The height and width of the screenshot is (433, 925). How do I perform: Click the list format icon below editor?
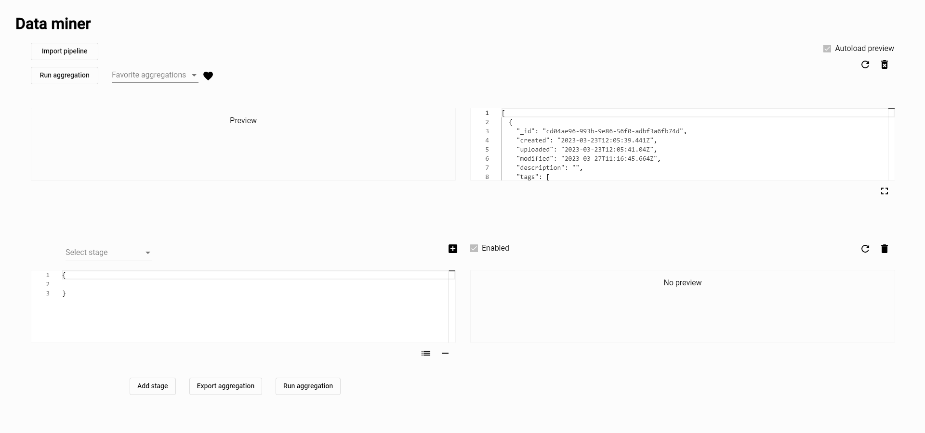(x=426, y=353)
